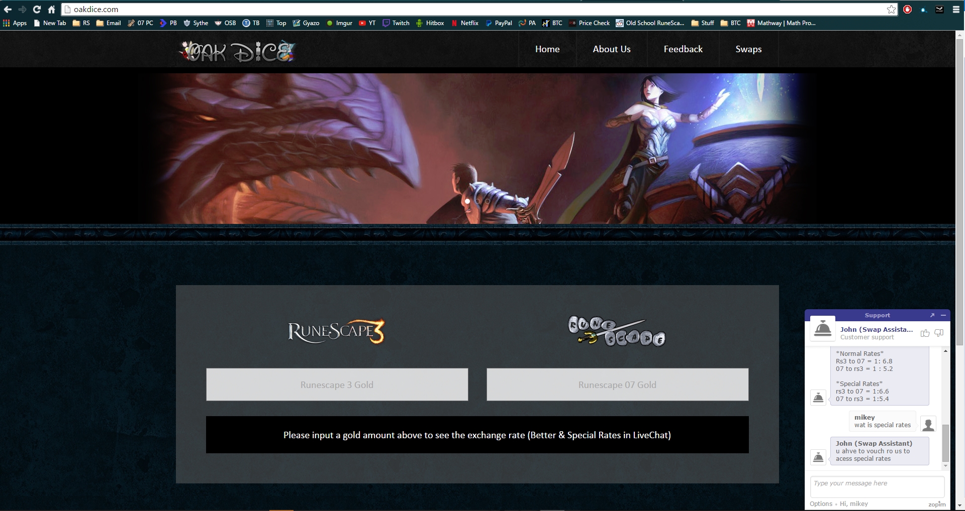The height and width of the screenshot is (511, 965).
Task: Open the PB bookmark
Action: tap(168, 23)
